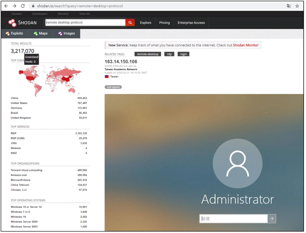Click the Taiwan Academic Network text
306x233 pixels.
click(x=121, y=69)
